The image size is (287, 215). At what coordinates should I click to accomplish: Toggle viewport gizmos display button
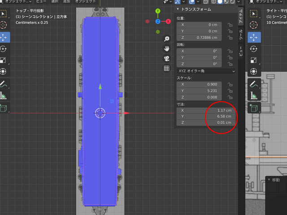(177, 2)
